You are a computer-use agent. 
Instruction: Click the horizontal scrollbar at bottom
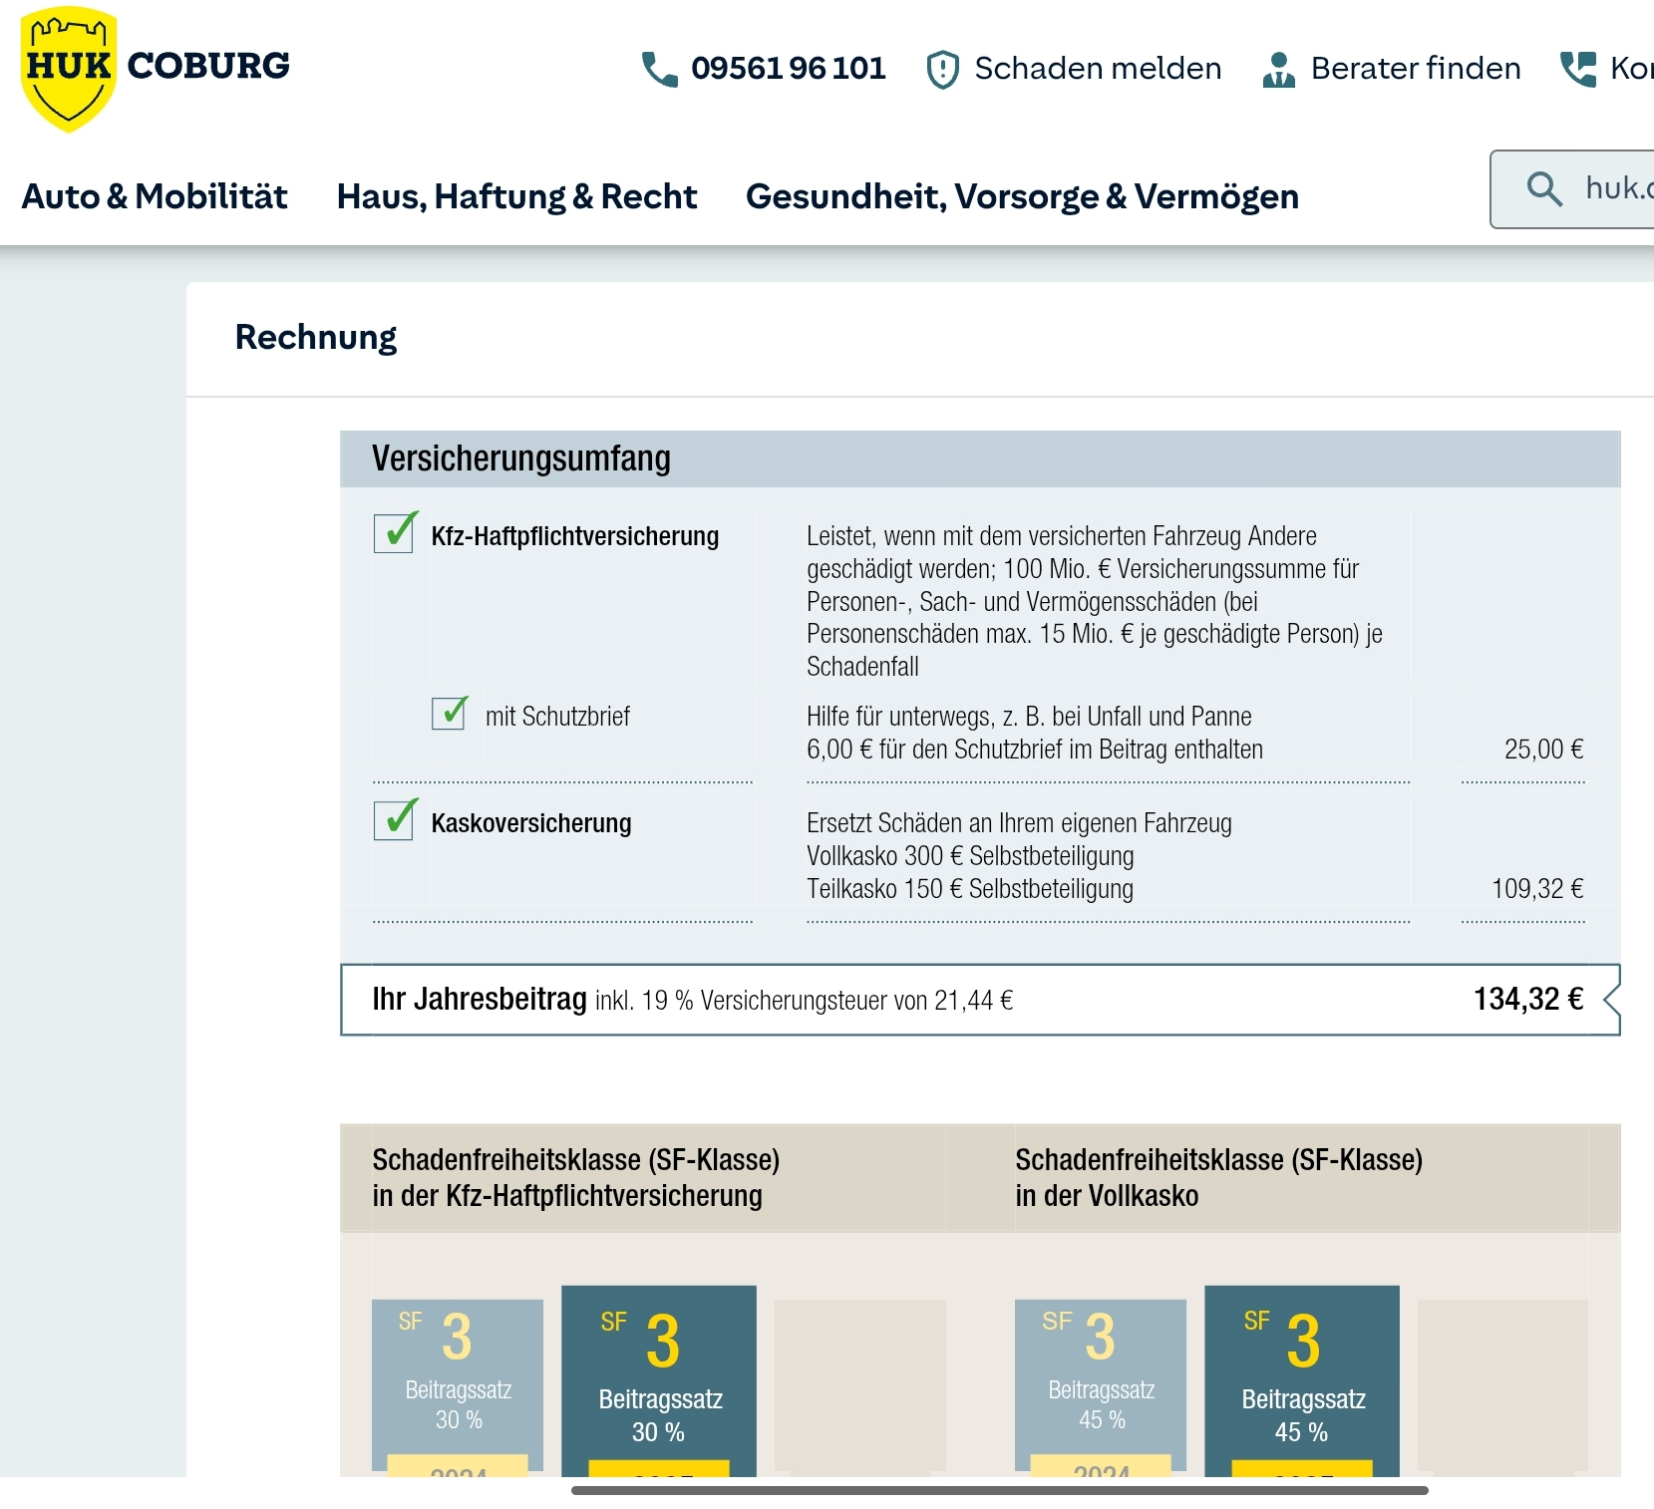click(x=999, y=1491)
